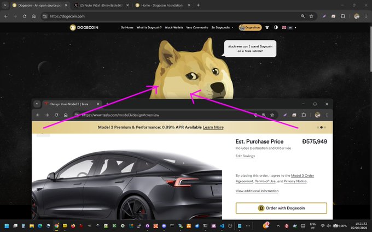372x232 pixels.
Task: Open the Privacy Notice link
Action: click(295, 181)
